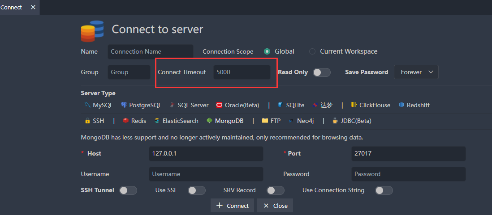Switch to MySQL server type
This screenshot has width=492, height=215.
[99, 105]
